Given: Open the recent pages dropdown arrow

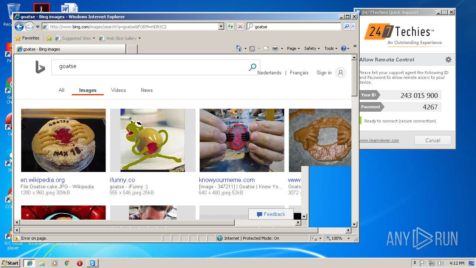Looking at the screenshot, I should 38,27.
